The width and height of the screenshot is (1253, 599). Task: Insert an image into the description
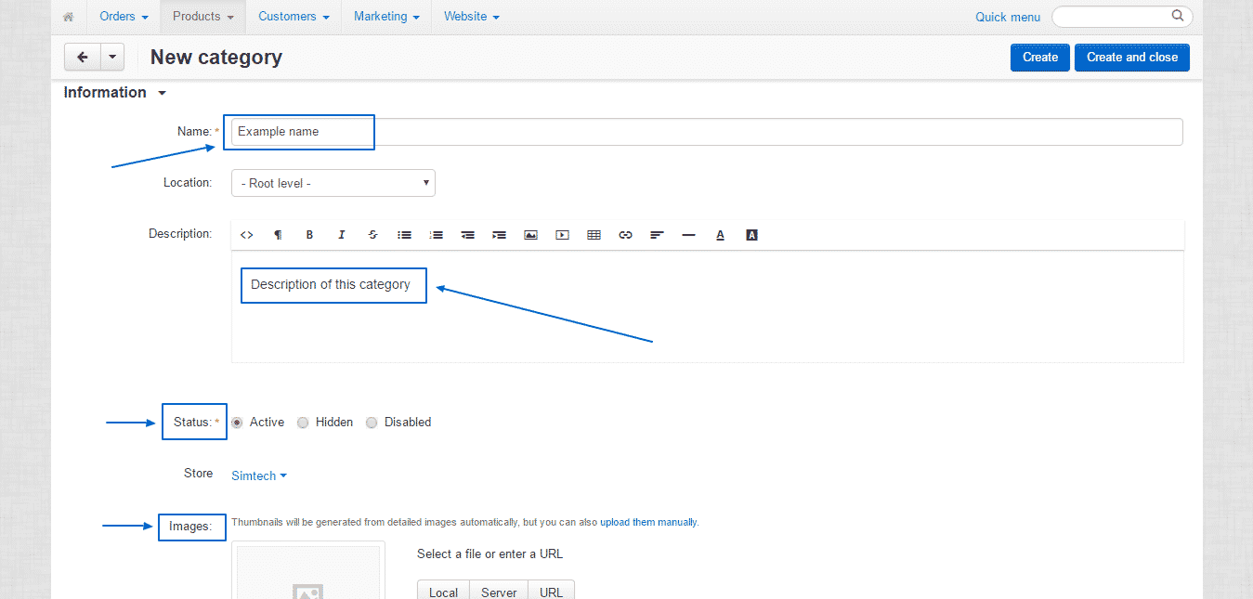pos(530,234)
